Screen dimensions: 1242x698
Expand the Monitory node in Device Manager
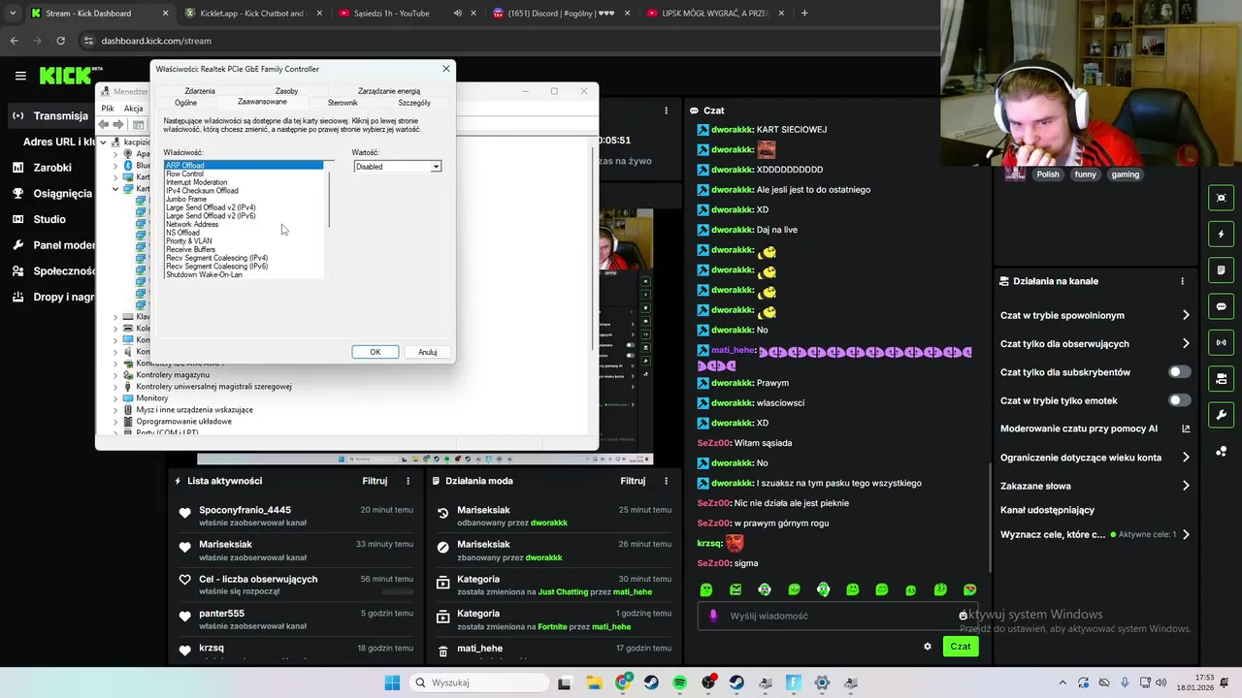pyautogui.click(x=115, y=398)
